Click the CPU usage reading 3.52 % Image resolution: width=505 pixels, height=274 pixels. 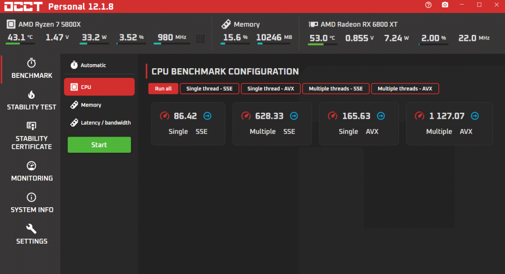pyautogui.click(x=131, y=37)
